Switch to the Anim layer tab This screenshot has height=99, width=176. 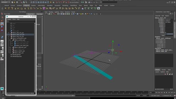(x=169, y=70)
